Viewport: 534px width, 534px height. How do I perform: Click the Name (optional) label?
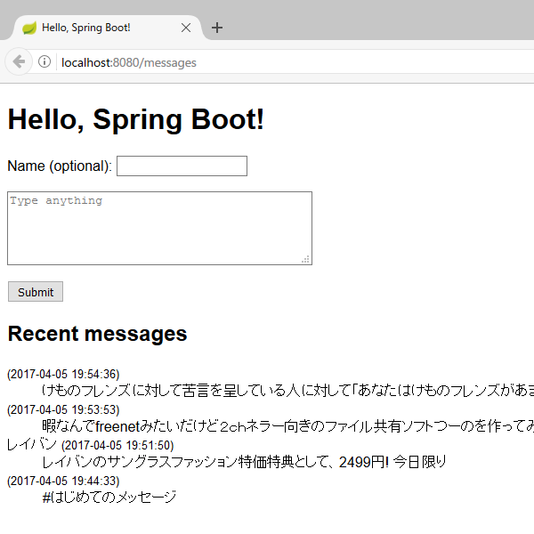(x=59, y=166)
